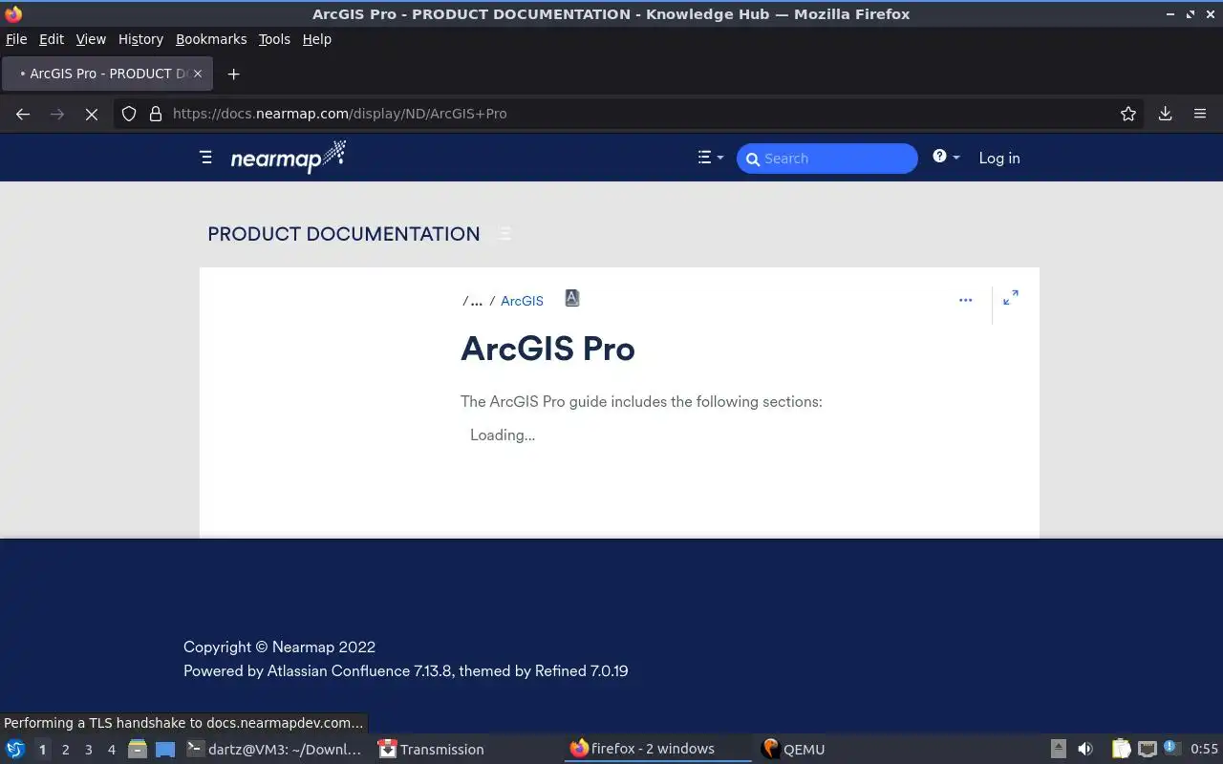Viewport: 1223px width, 764px height.
Task: Open the volume speaker tray icon
Action: pos(1084,749)
